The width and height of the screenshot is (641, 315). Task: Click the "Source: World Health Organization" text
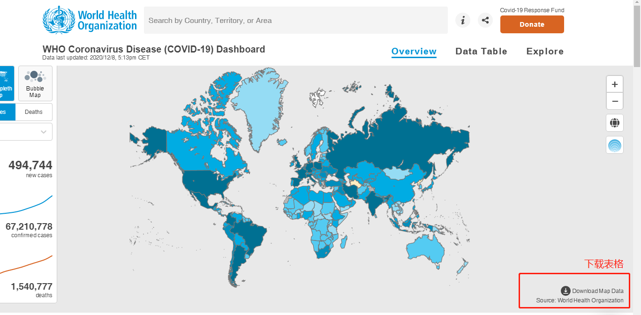(x=580, y=300)
